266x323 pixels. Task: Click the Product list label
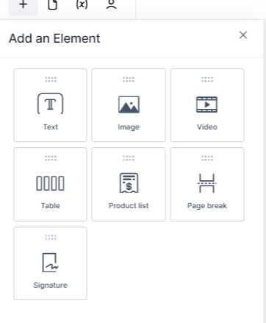pos(129,205)
